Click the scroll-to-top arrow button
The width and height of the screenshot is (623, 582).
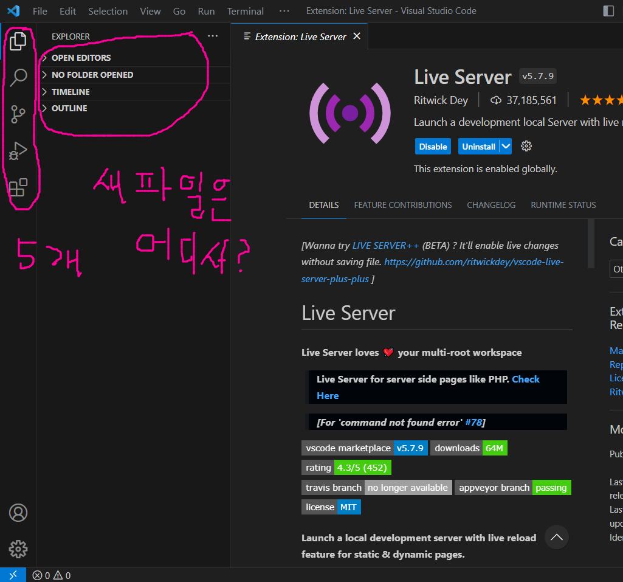(x=556, y=538)
